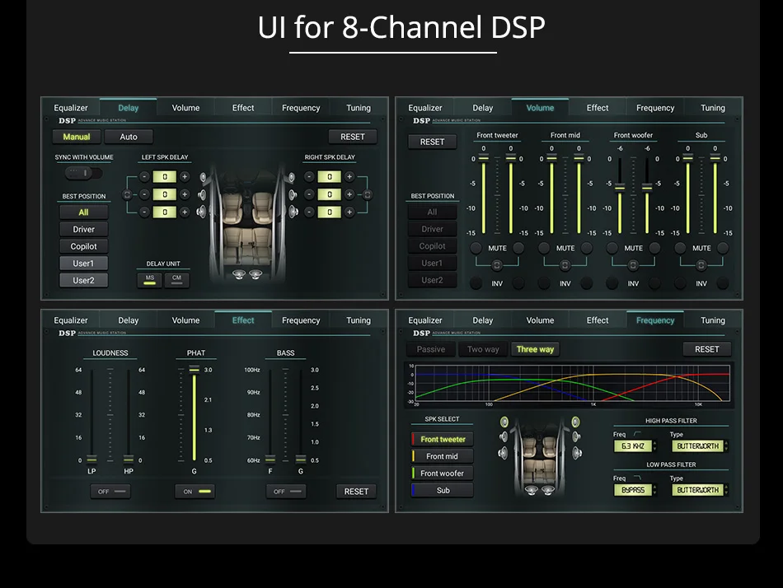Switch to Frequency tab in the Effect panel

click(301, 320)
